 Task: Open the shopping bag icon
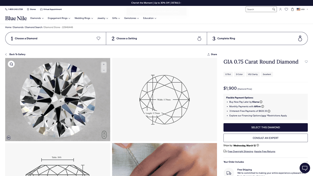point(292,9)
